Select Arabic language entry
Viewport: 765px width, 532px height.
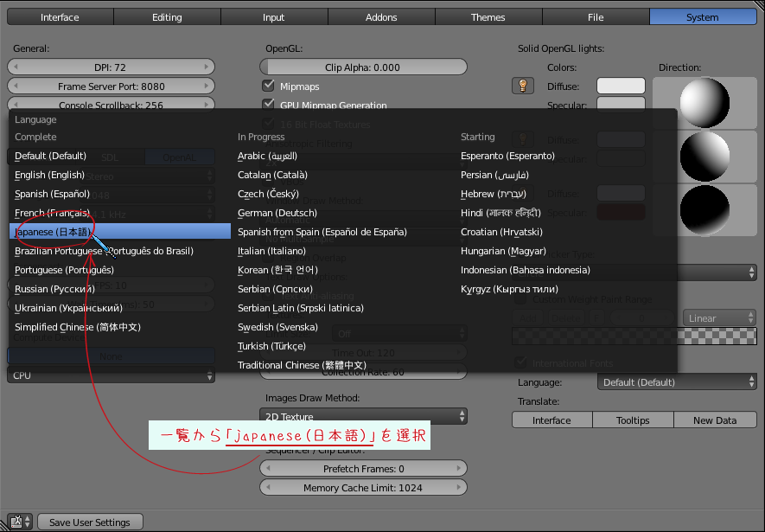(x=343, y=156)
